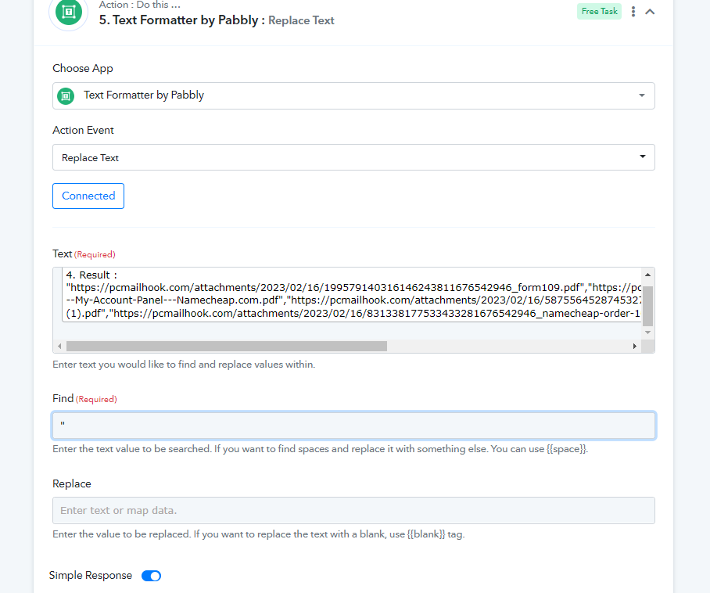Click the Text field scroll down arrow

tap(648, 332)
